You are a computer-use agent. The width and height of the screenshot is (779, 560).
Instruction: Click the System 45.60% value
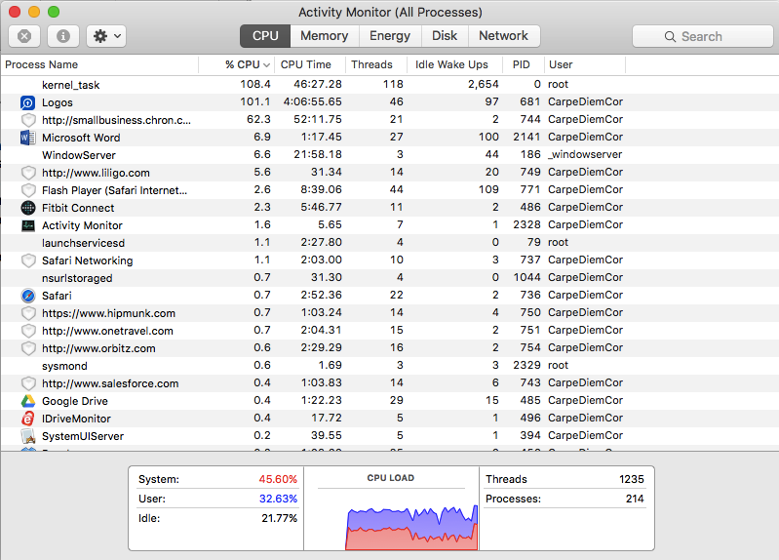pos(278,479)
